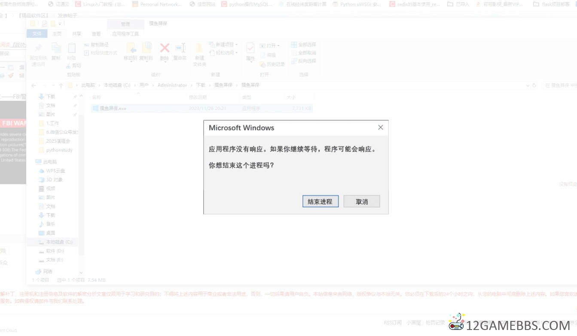Switch to the 共享 ribbon tab
Image resolution: width=577 pixels, height=336 pixels.
point(76,34)
